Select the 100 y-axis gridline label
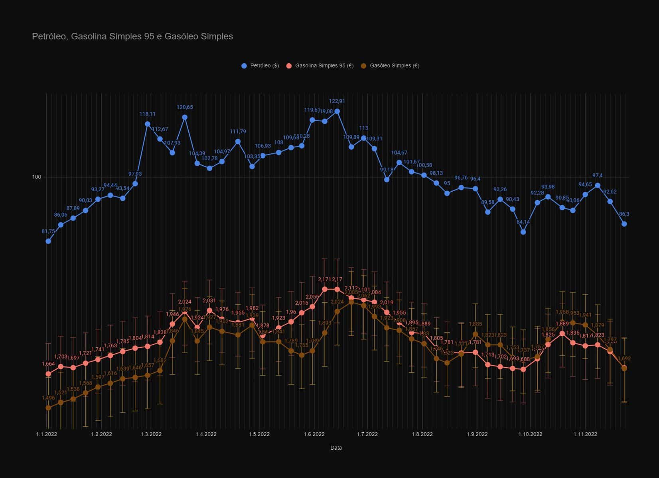659x478 pixels. [37, 177]
